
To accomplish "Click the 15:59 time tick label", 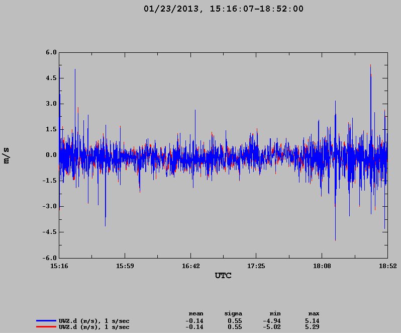I will click(125, 266).
